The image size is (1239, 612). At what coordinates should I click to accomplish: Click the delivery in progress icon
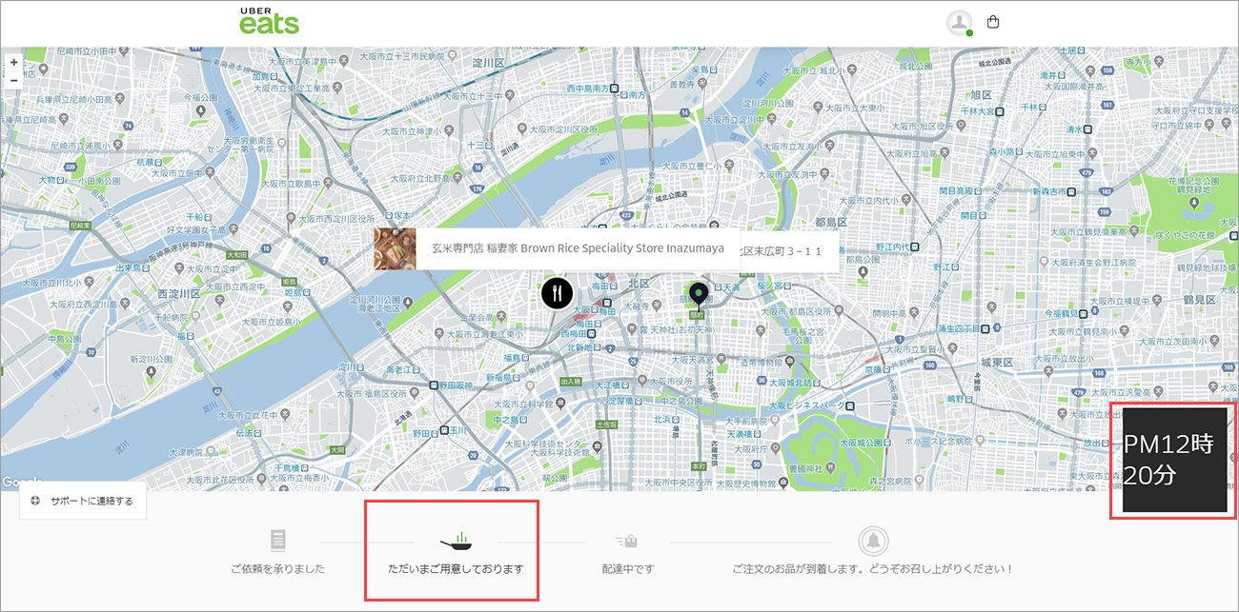625,542
